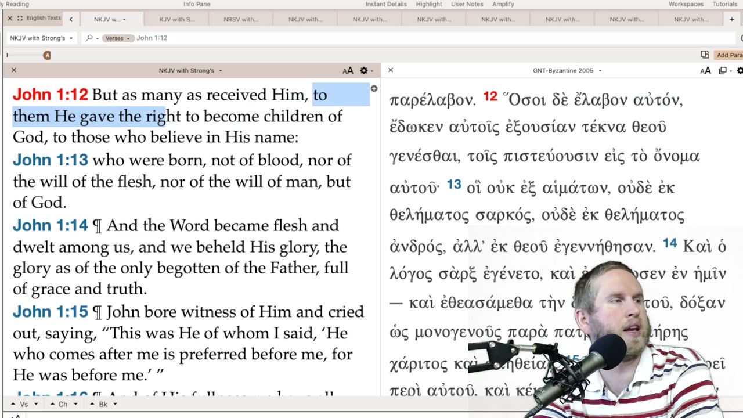743x418 pixels.
Task: Click the plus marker beside John 1:12
Action: tap(374, 89)
